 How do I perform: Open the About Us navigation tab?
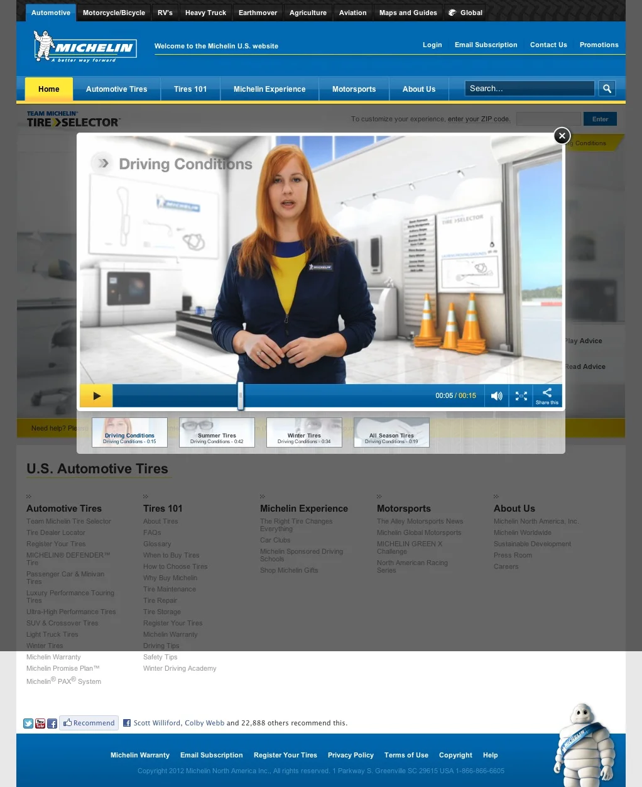419,89
